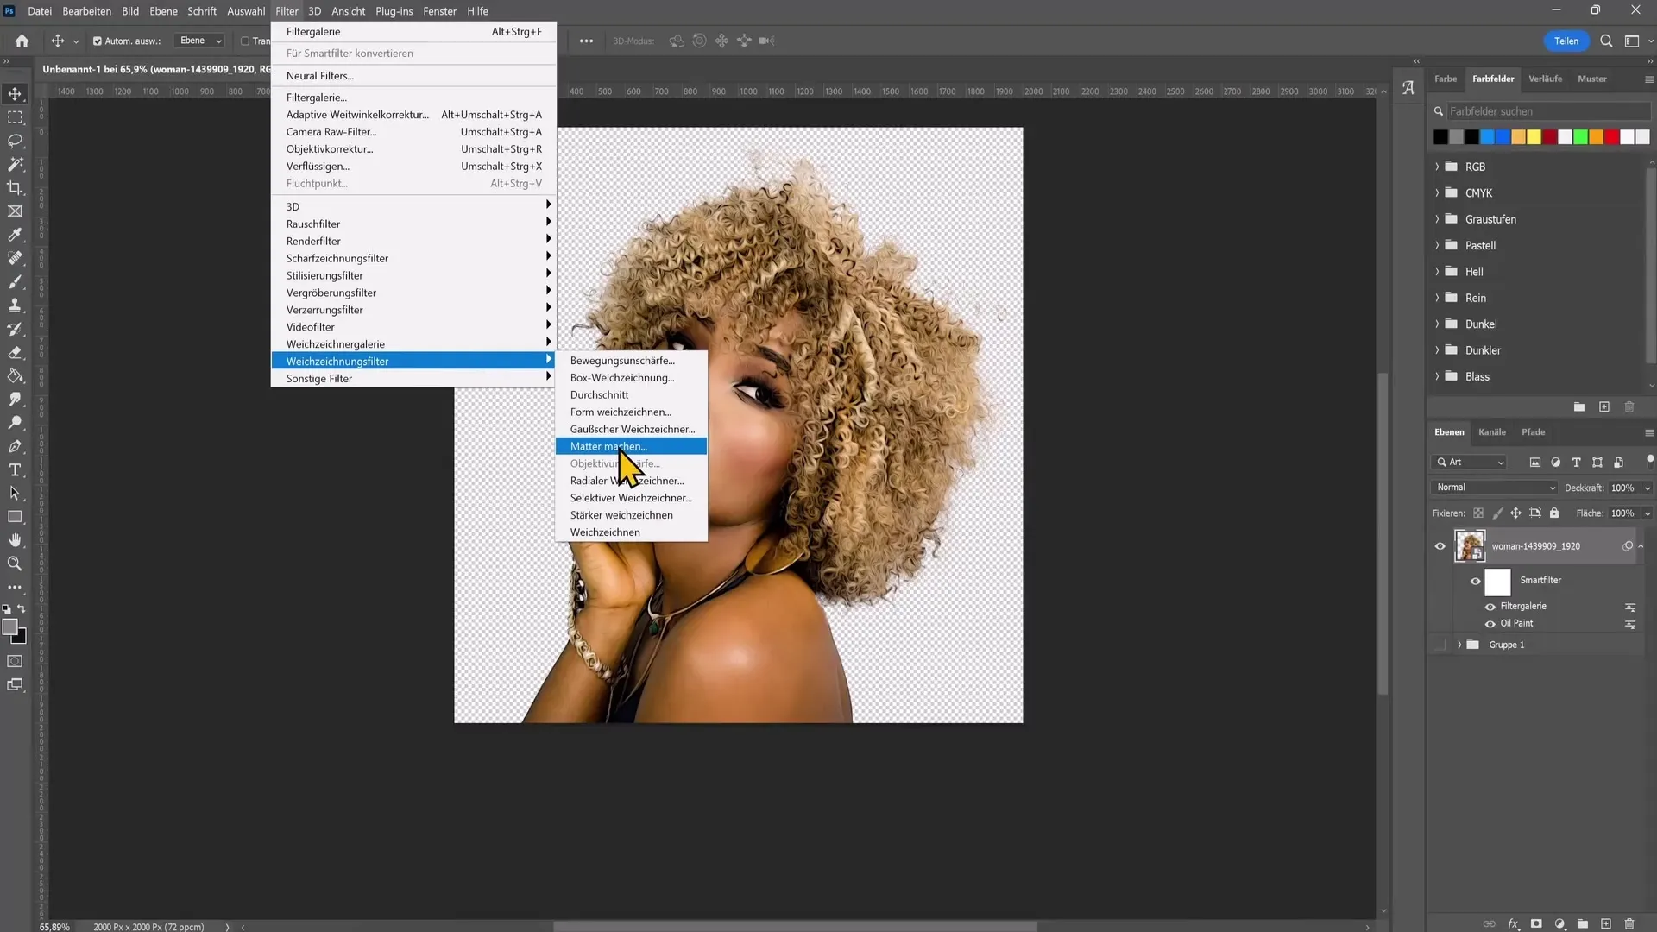Select the Path Selection tool
This screenshot has width=1657, height=932.
[x=15, y=493]
